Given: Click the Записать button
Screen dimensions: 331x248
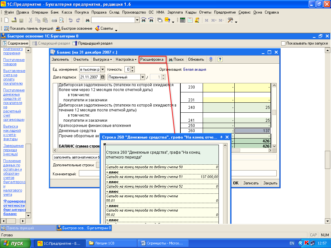Looking at the screenshot, I should point(251,183).
